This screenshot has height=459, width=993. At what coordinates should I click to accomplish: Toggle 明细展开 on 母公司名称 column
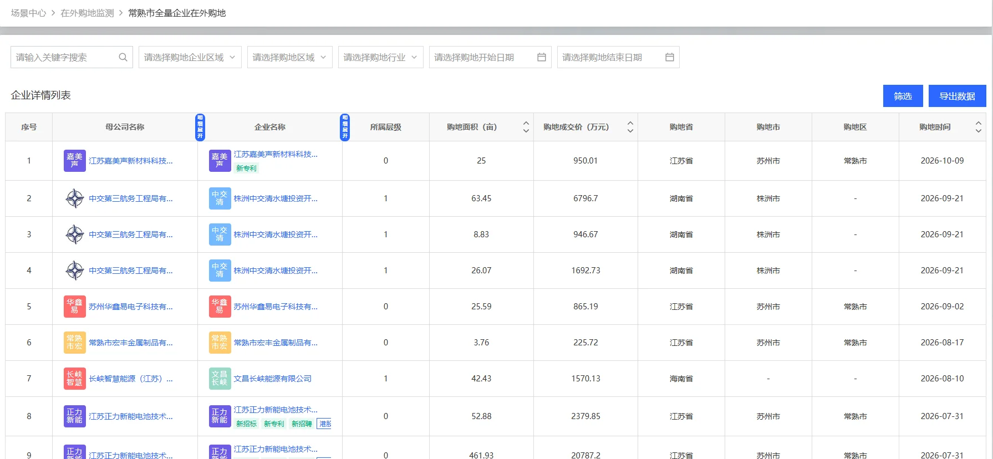tap(200, 127)
